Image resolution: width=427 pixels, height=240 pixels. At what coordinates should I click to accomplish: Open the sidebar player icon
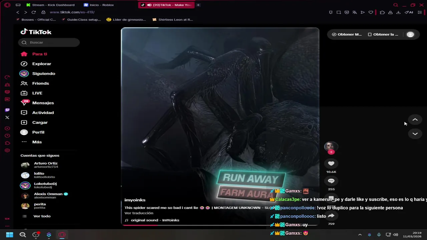pos(7,128)
